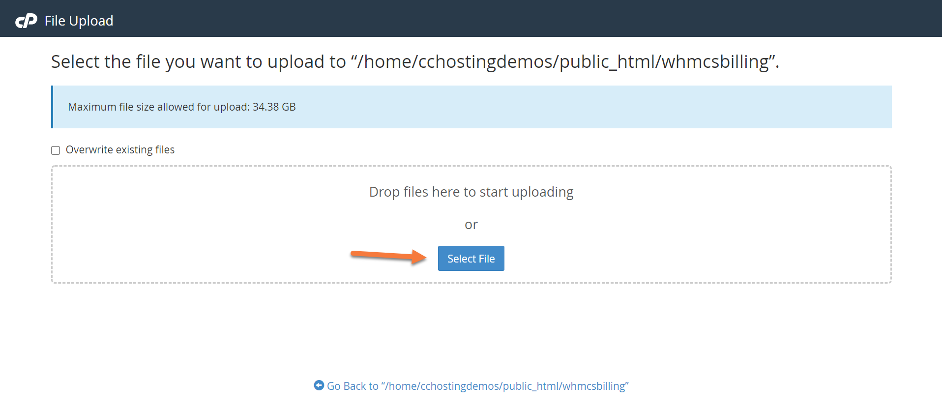This screenshot has height=410, width=942.
Task: Click the circular back-arrow icon
Action: click(x=319, y=385)
